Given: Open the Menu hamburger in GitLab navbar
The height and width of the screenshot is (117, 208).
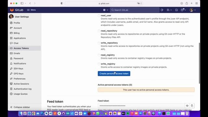Looking at the screenshot, I should pyautogui.click(x=31, y=10).
